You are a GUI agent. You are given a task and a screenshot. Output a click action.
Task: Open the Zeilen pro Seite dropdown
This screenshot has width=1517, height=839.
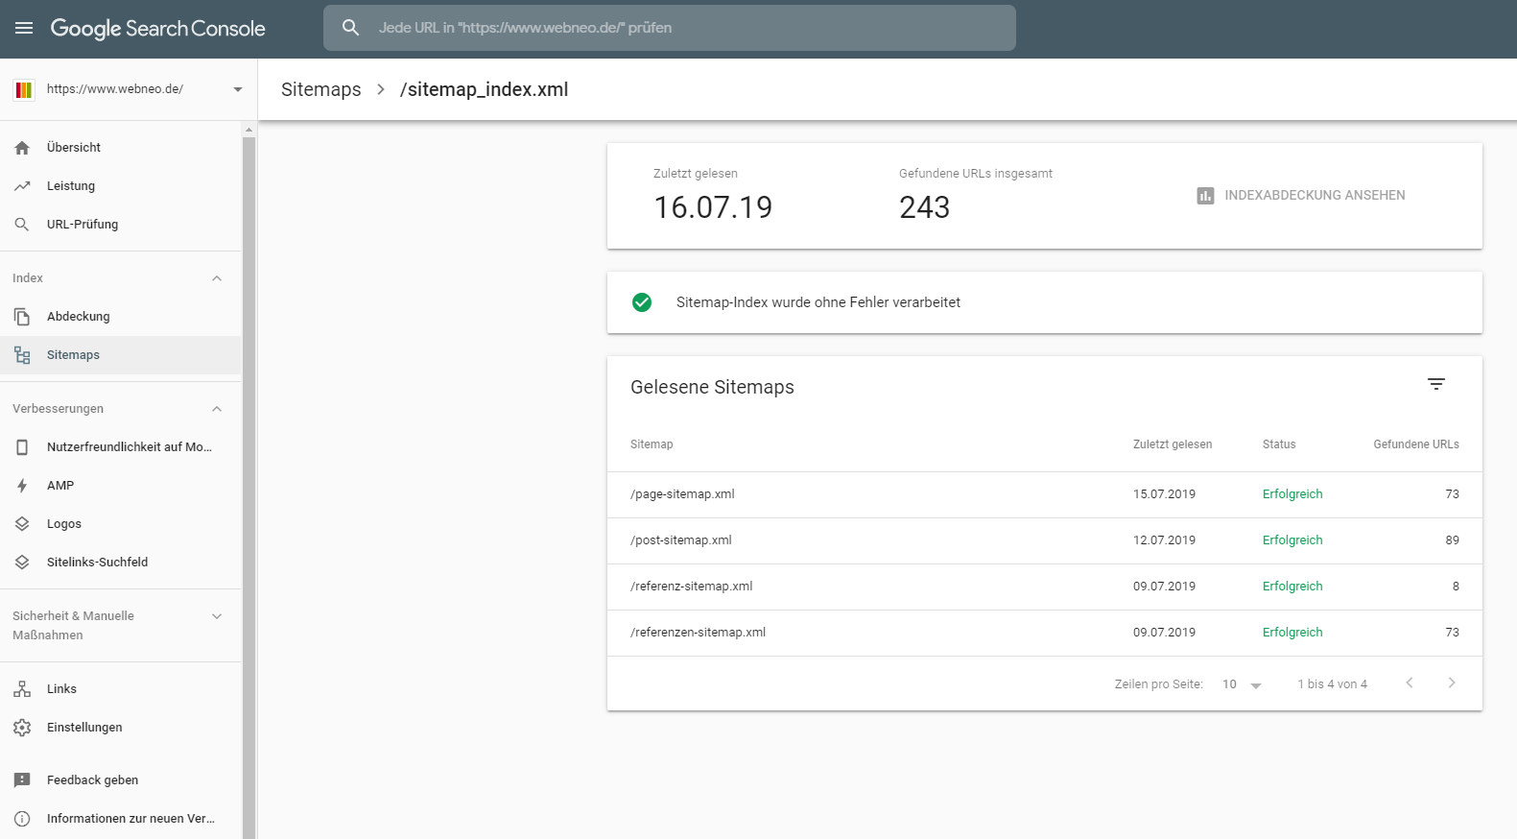[1242, 684]
